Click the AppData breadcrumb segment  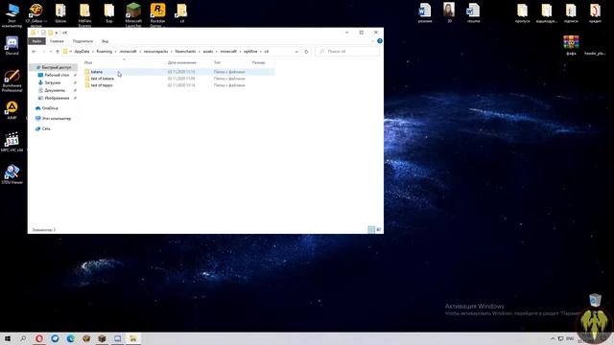tap(82, 51)
